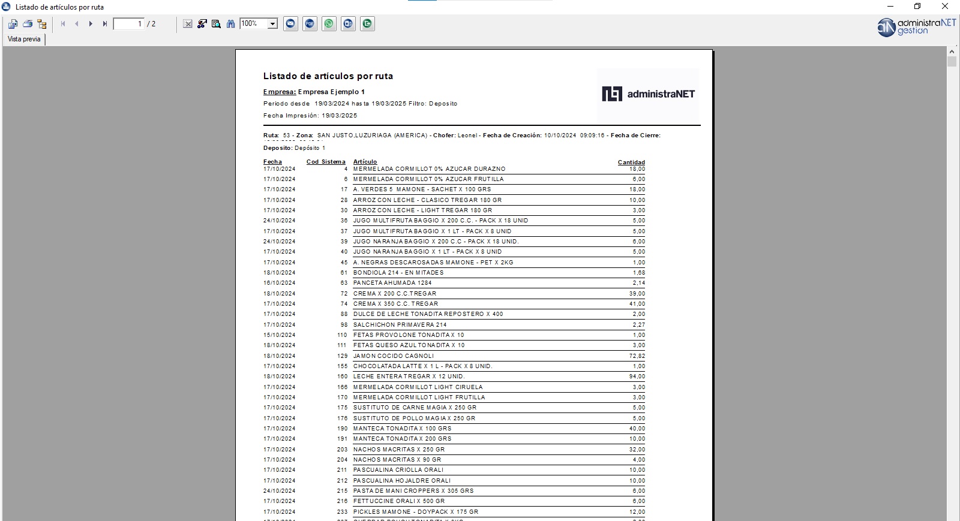Image resolution: width=960 pixels, height=521 pixels.
Task: Click the print report icon
Action: coord(28,24)
